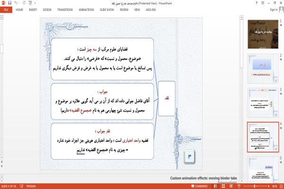
Task: Click slide editor scroll up arrow
Action: [x=1, y=17]
